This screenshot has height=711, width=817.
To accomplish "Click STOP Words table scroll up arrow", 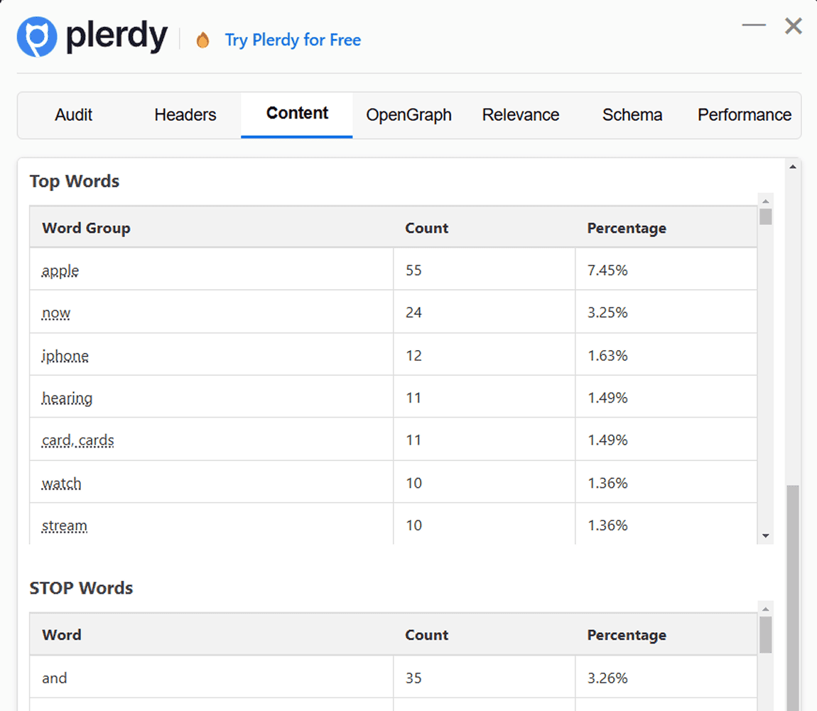I will pyautogui.click(x=765, y=609).
